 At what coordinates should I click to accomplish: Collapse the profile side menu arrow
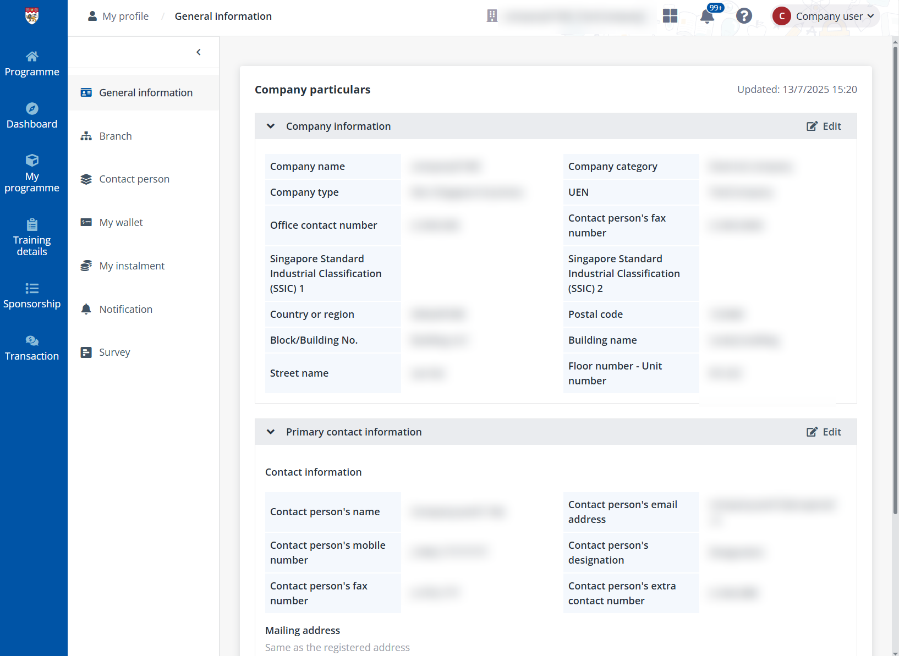click(199, 52)
